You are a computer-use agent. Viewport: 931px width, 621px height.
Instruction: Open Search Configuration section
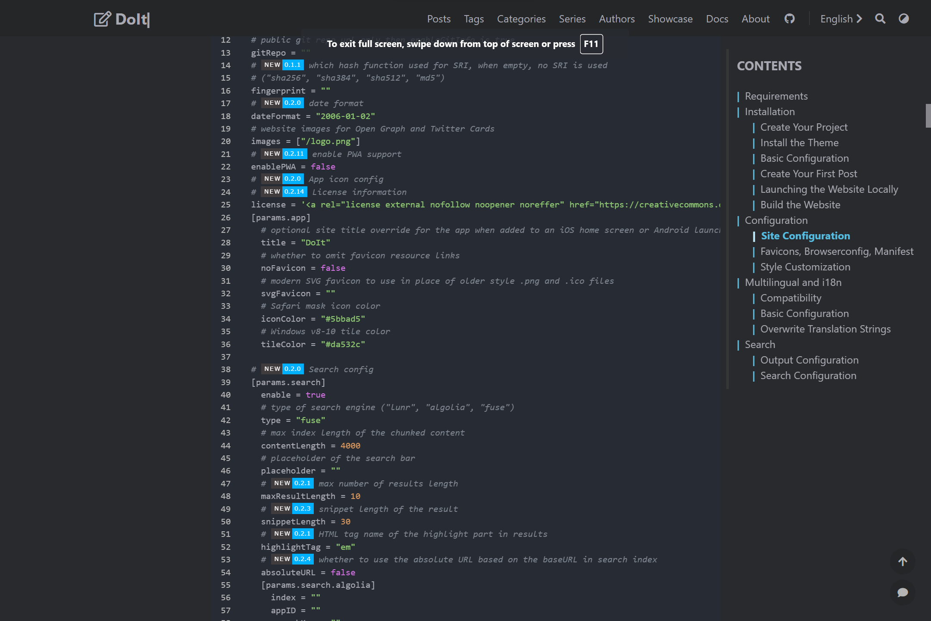pyautogui.click(x=808, y=375)
